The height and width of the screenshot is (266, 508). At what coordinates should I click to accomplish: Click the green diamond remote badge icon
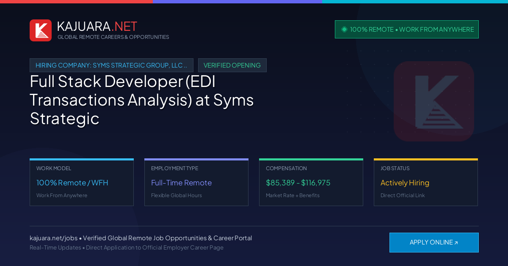(x=344, y=30)
